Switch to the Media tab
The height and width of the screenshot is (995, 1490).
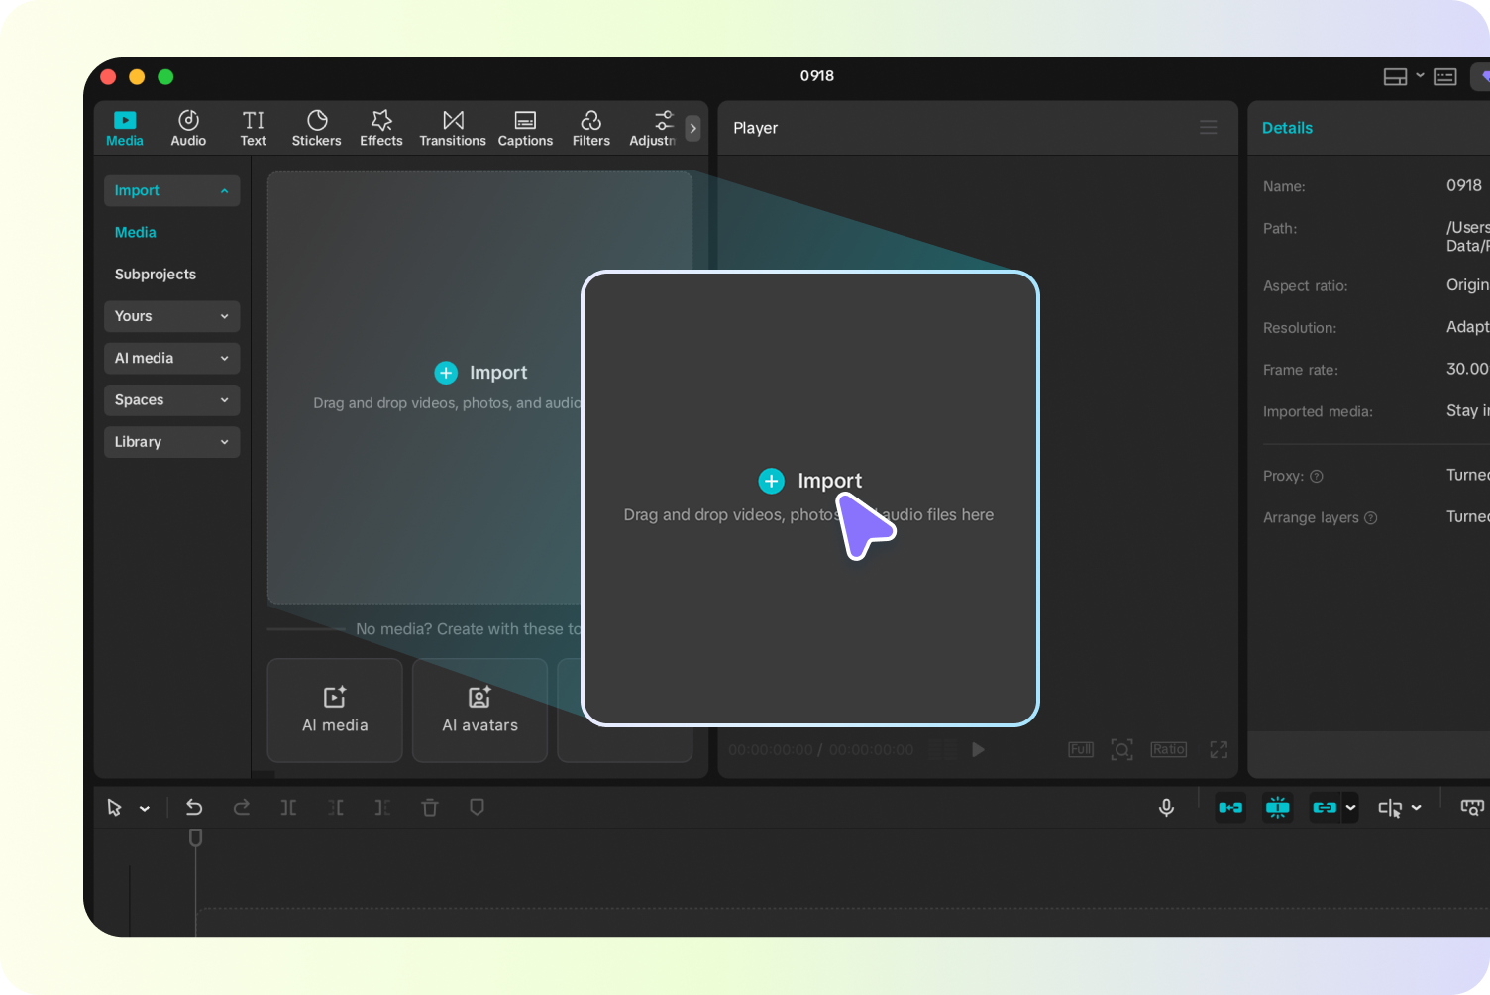124,127
